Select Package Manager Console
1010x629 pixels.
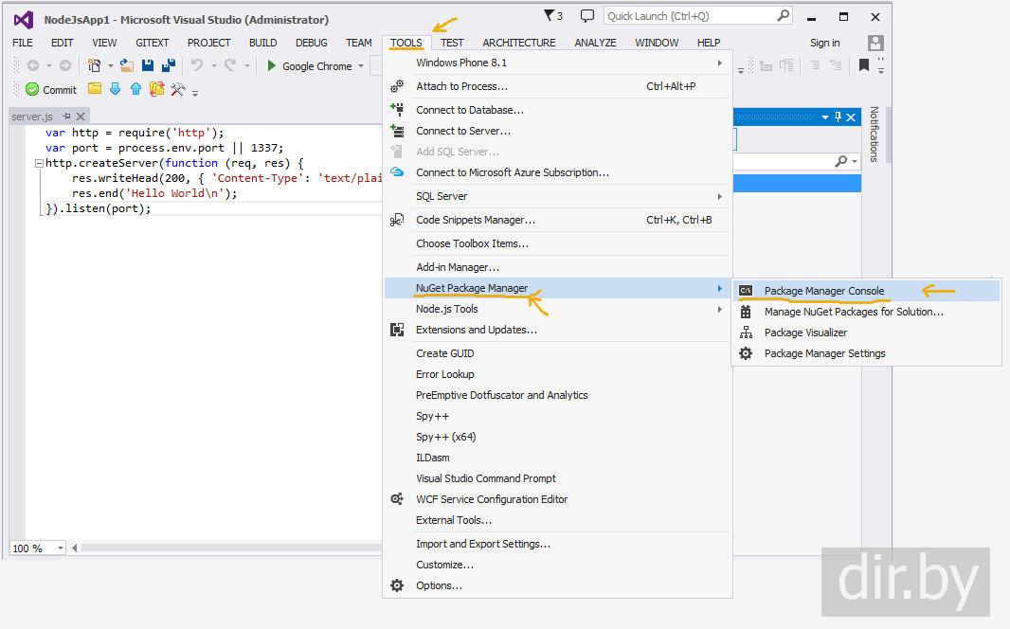[823, 291]
